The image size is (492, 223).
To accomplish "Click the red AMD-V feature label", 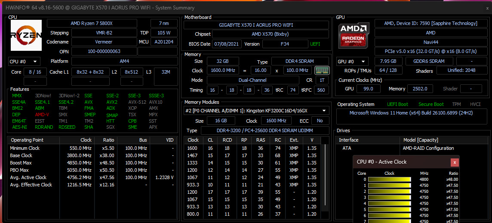I will (42, 115).
